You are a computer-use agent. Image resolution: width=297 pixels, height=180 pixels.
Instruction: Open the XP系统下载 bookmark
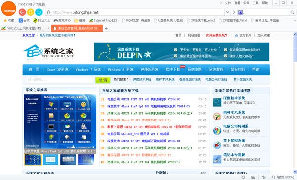(x=201, y=20)
